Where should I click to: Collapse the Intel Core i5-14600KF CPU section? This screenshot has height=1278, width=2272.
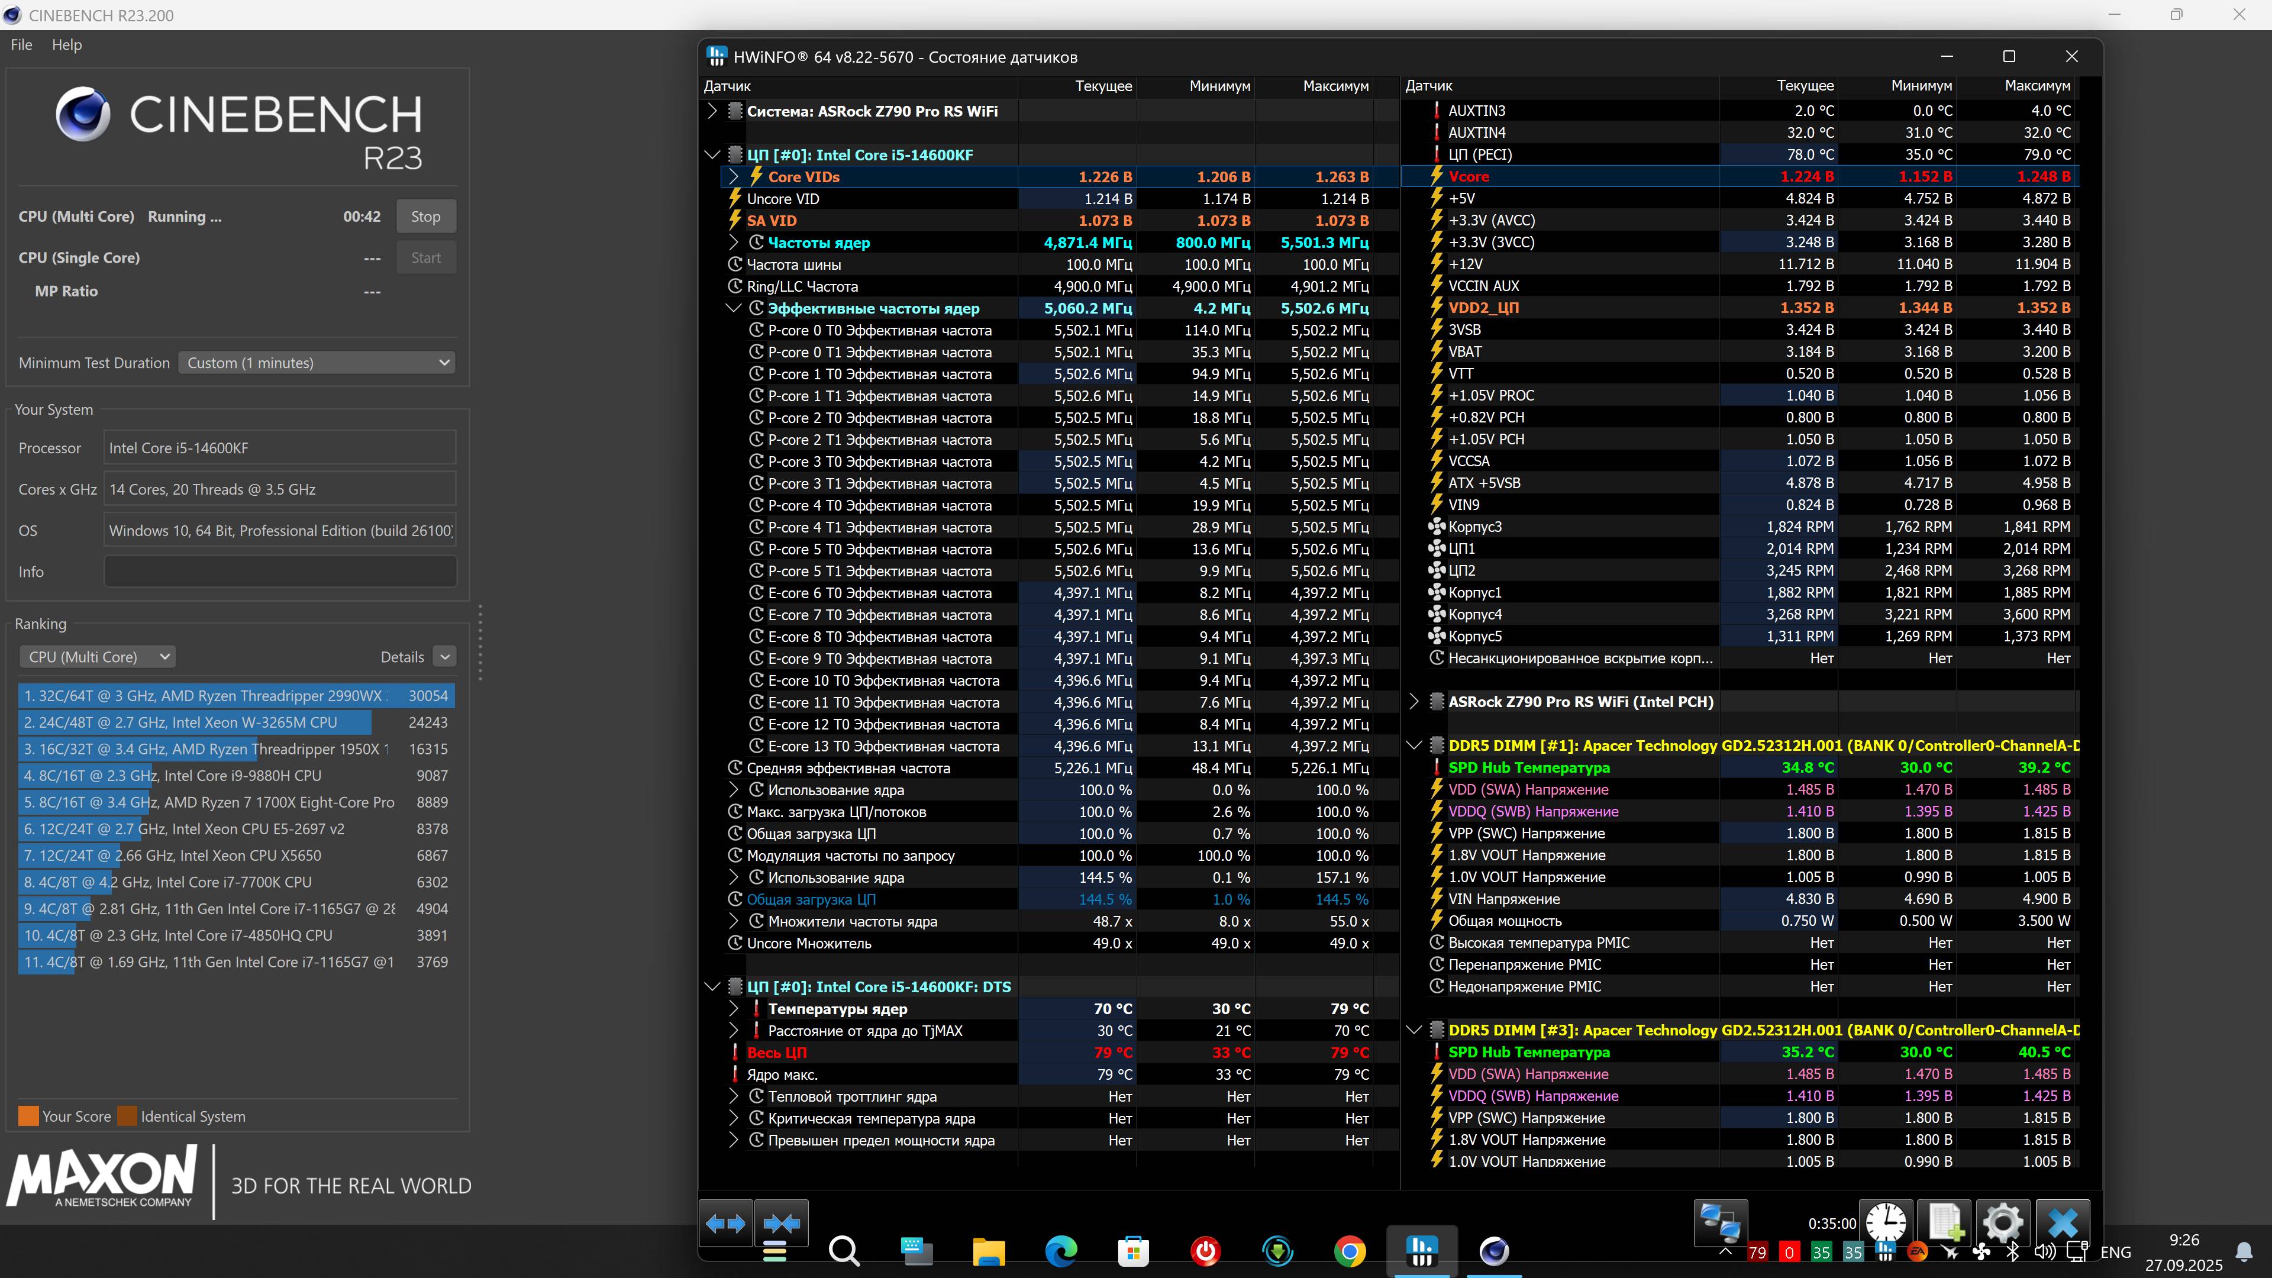(712, 154)
